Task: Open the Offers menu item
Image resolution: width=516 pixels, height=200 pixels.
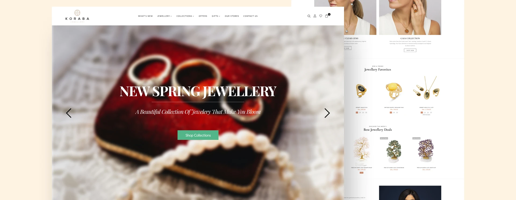Action: pos(203,16)
